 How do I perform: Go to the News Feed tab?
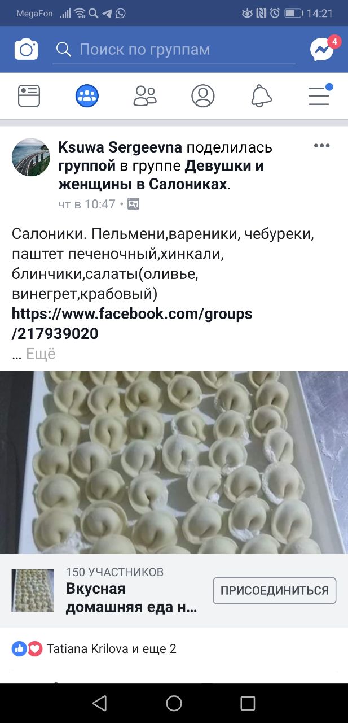coord(29,96)
